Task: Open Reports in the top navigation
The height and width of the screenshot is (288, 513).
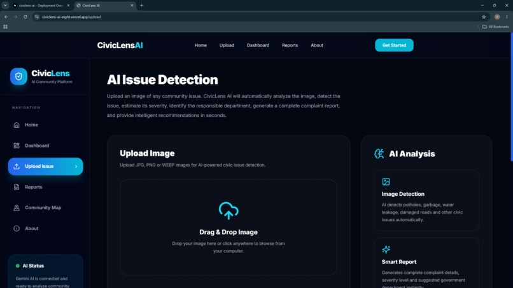Action: click(290, 45)
